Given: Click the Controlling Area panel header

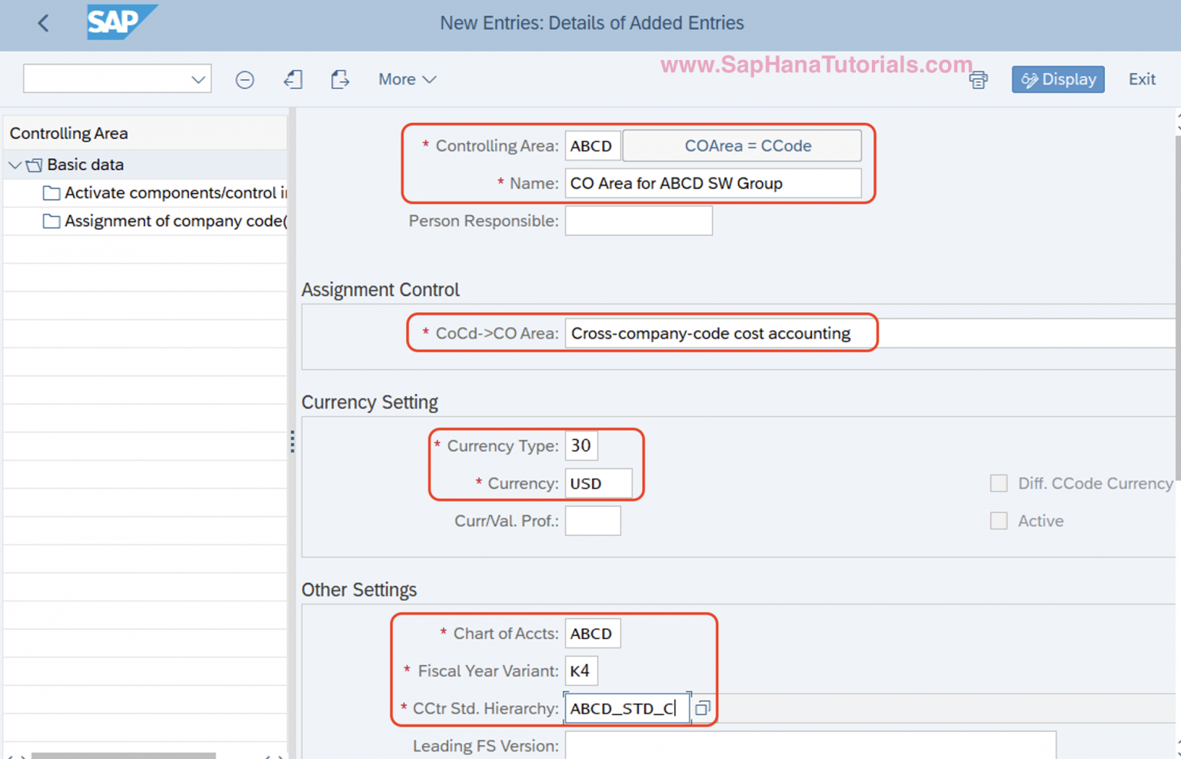Looking at the screenshot, I should [68, 133].
